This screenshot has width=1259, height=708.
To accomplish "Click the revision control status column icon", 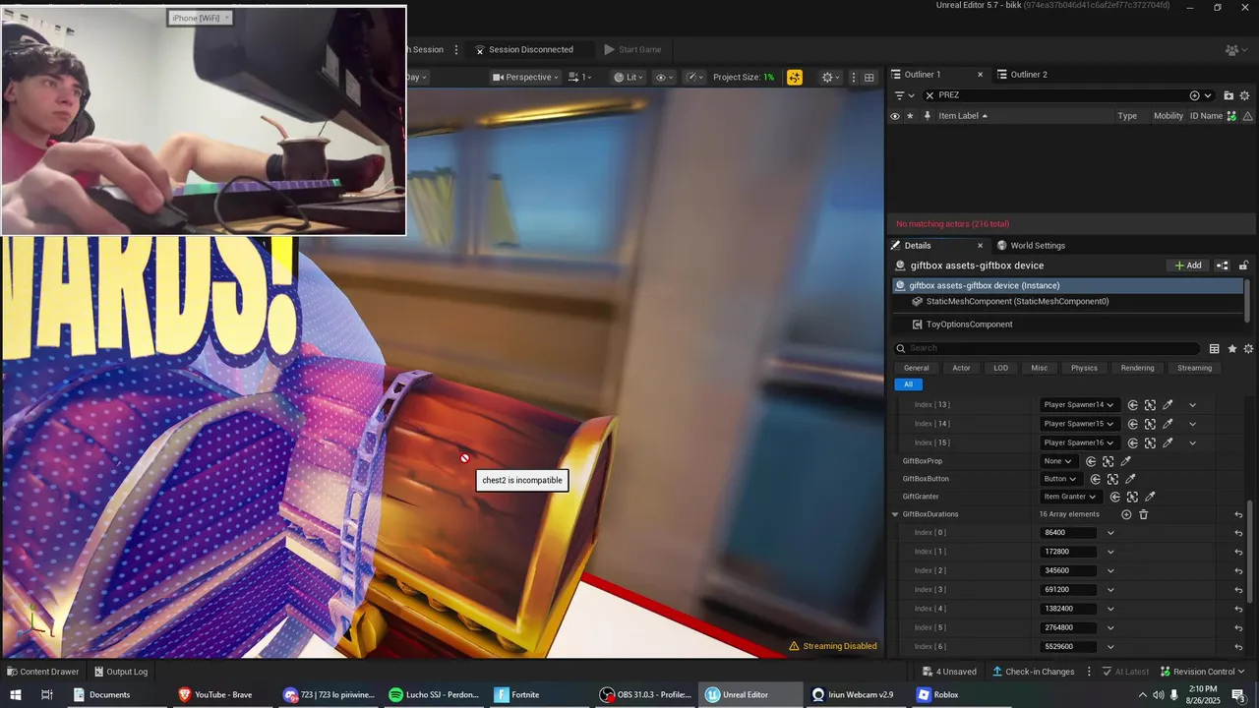I will pyautogui.click(x=1231, y=116).
